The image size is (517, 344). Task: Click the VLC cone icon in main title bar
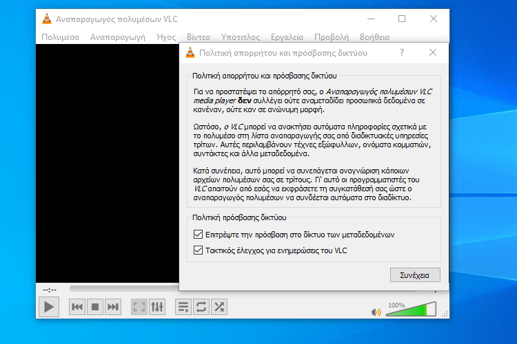(x=47, y=19)
